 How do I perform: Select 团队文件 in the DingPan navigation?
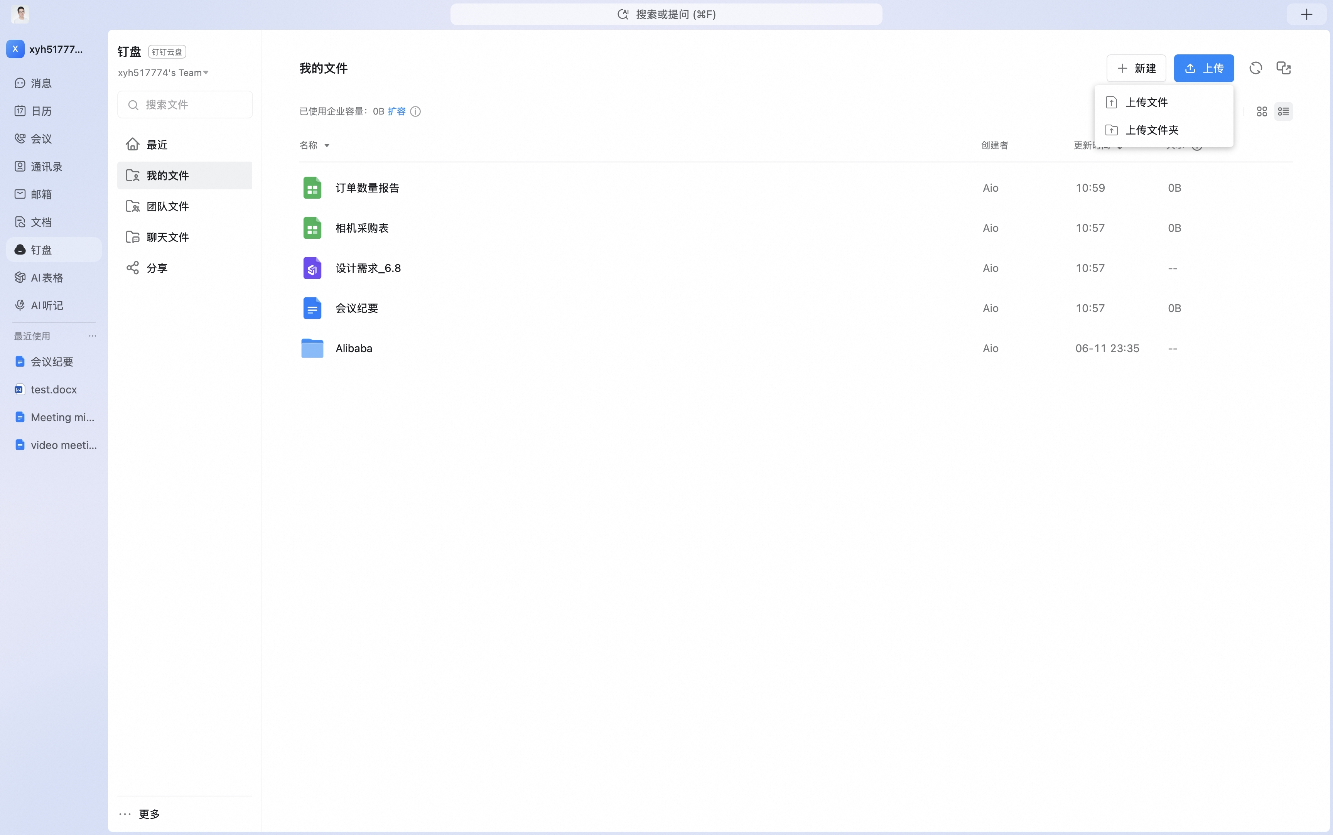[185, 207]
